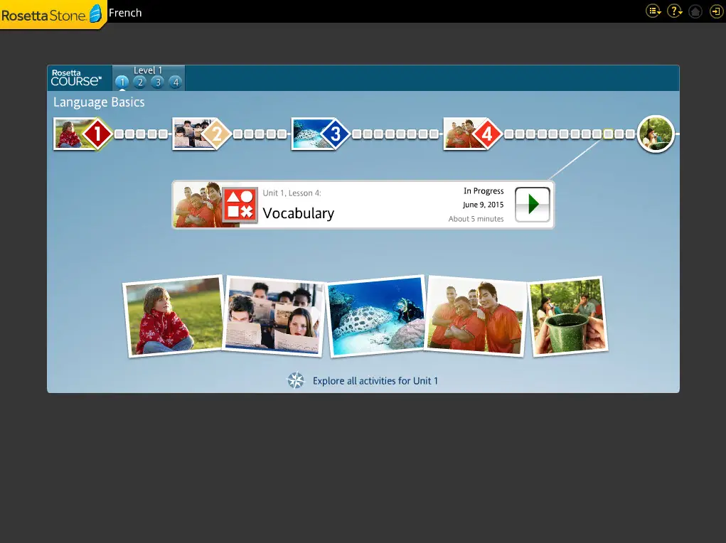Click the 'French' language label
This screenshot has width=726, height=543.
[x=125, y=13]
